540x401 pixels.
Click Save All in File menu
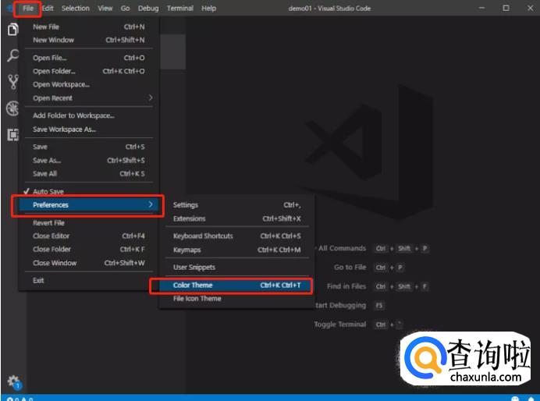point(44,174)
